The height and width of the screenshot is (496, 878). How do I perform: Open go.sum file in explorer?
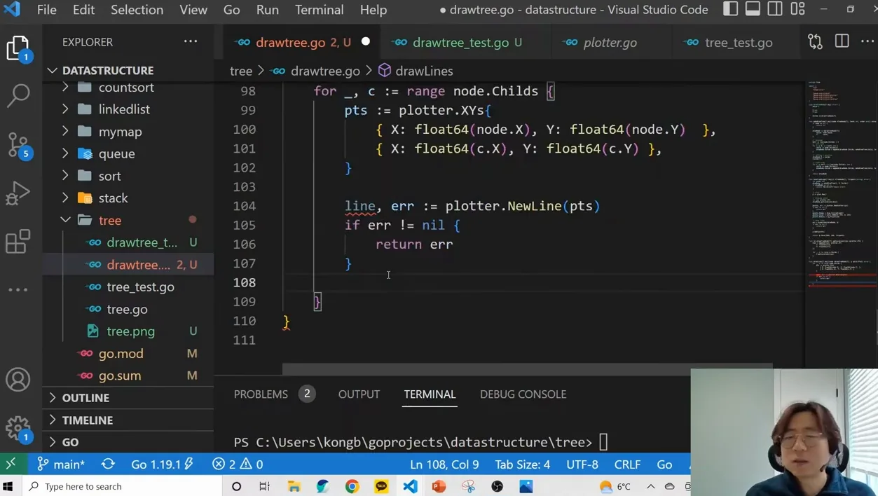[x=128, y=376]
